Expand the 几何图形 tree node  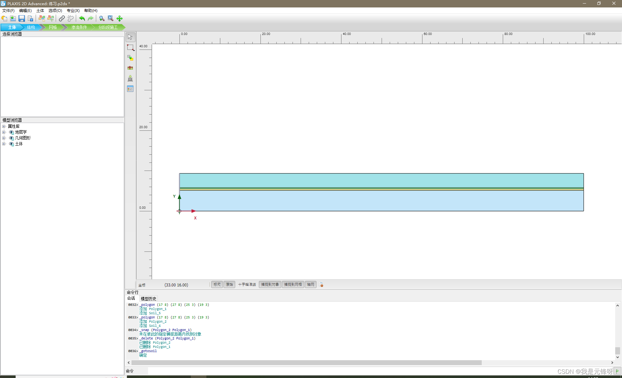4,138
